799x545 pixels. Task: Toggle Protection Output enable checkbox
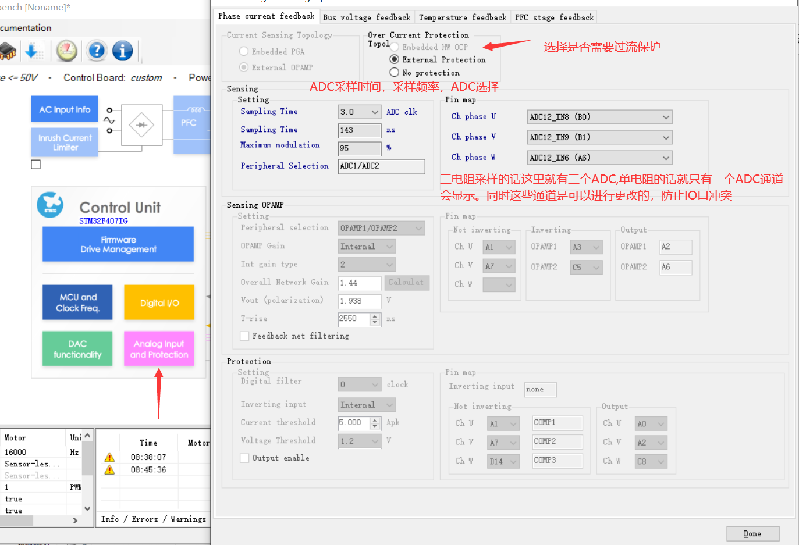coord(245,458)
